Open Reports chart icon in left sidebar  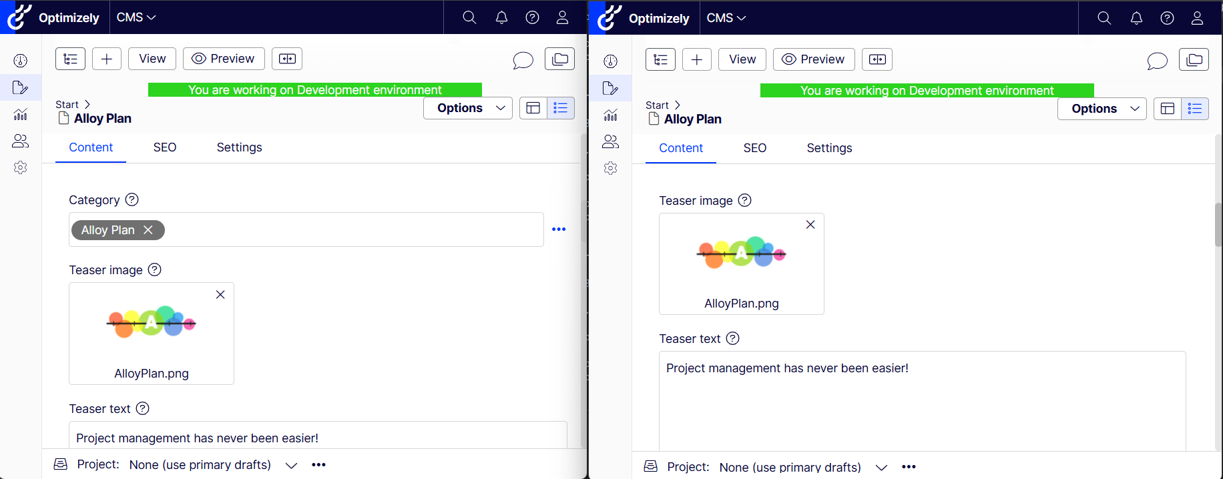(x=21, y=114)
